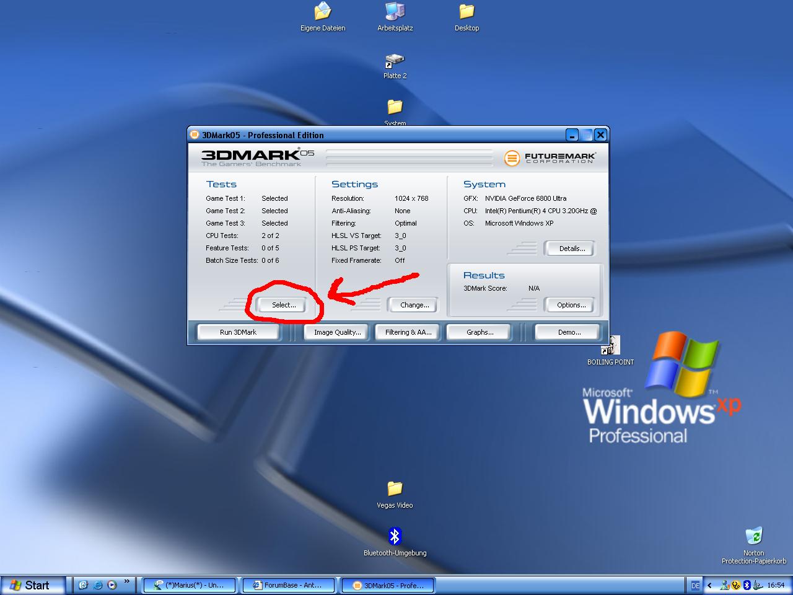Open results Options... button
The image size is (793, 595).
571,304
